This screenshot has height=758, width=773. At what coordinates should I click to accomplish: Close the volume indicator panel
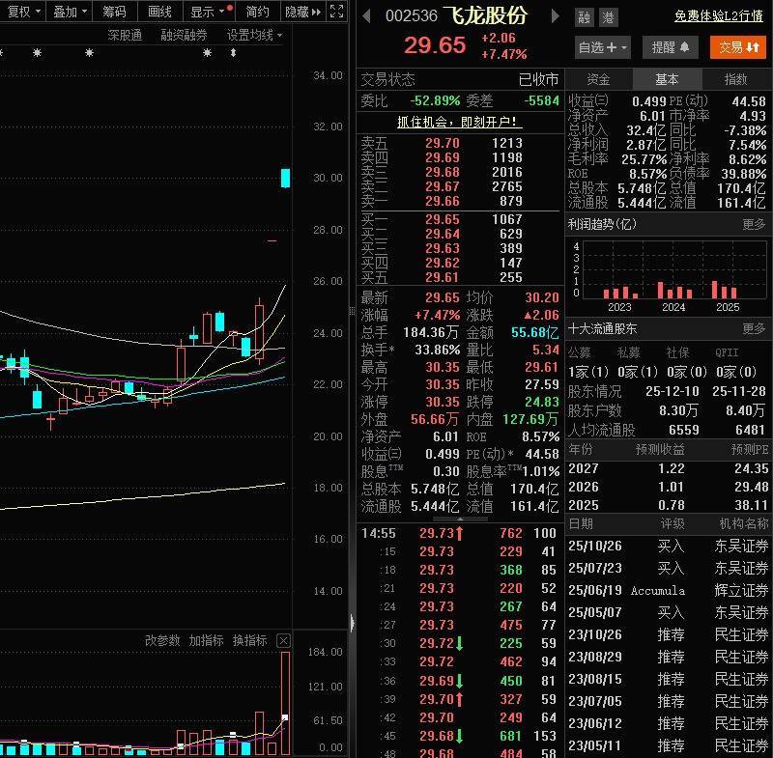(283, 640)
